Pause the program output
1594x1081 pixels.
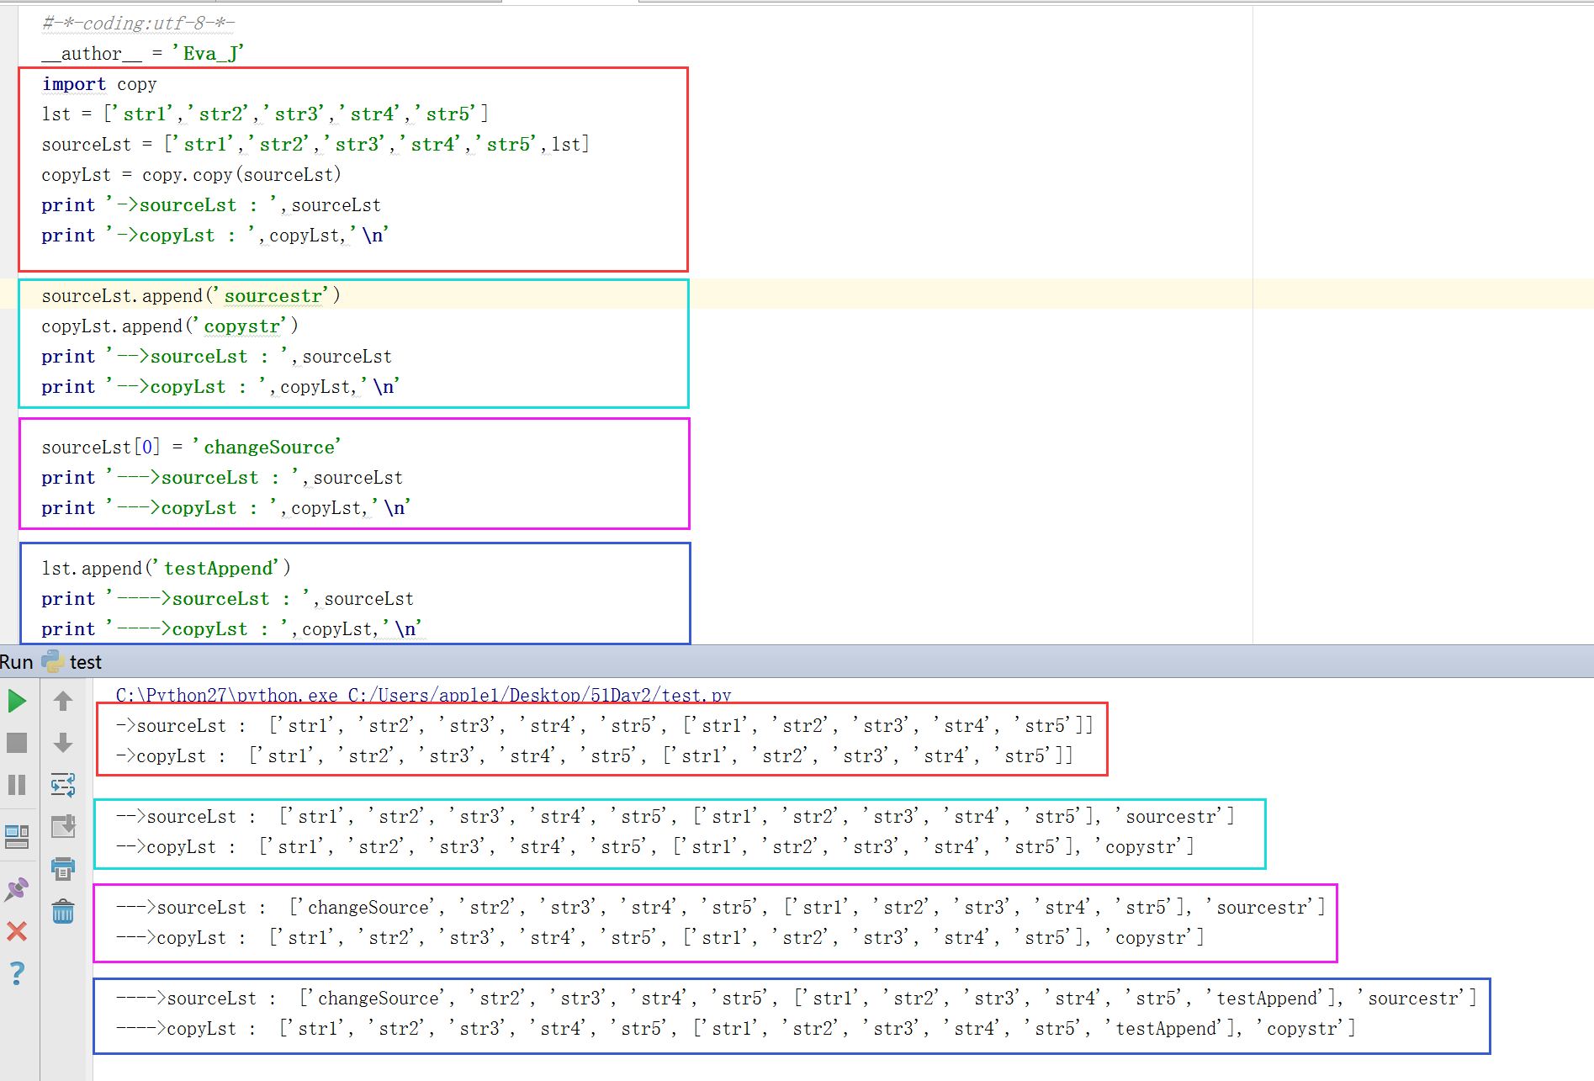tap(17, 785)
